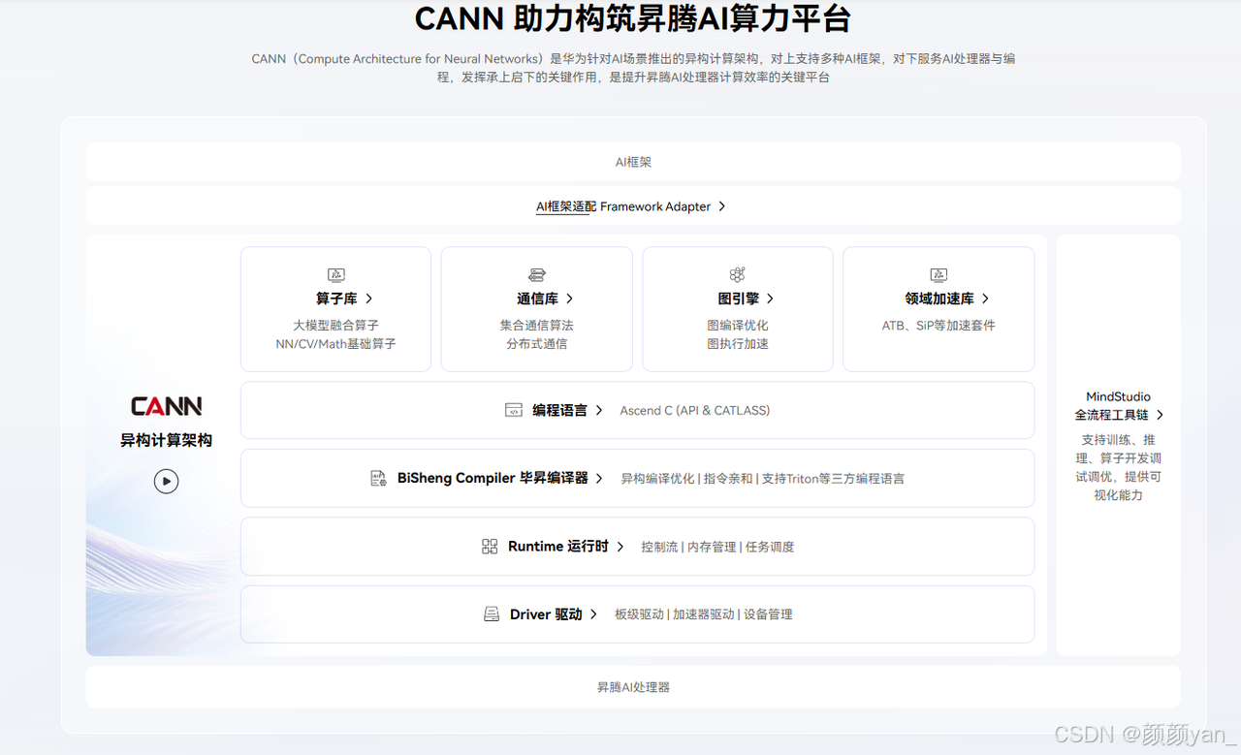Play the CANN intro video button

click(x=167, y=481)
